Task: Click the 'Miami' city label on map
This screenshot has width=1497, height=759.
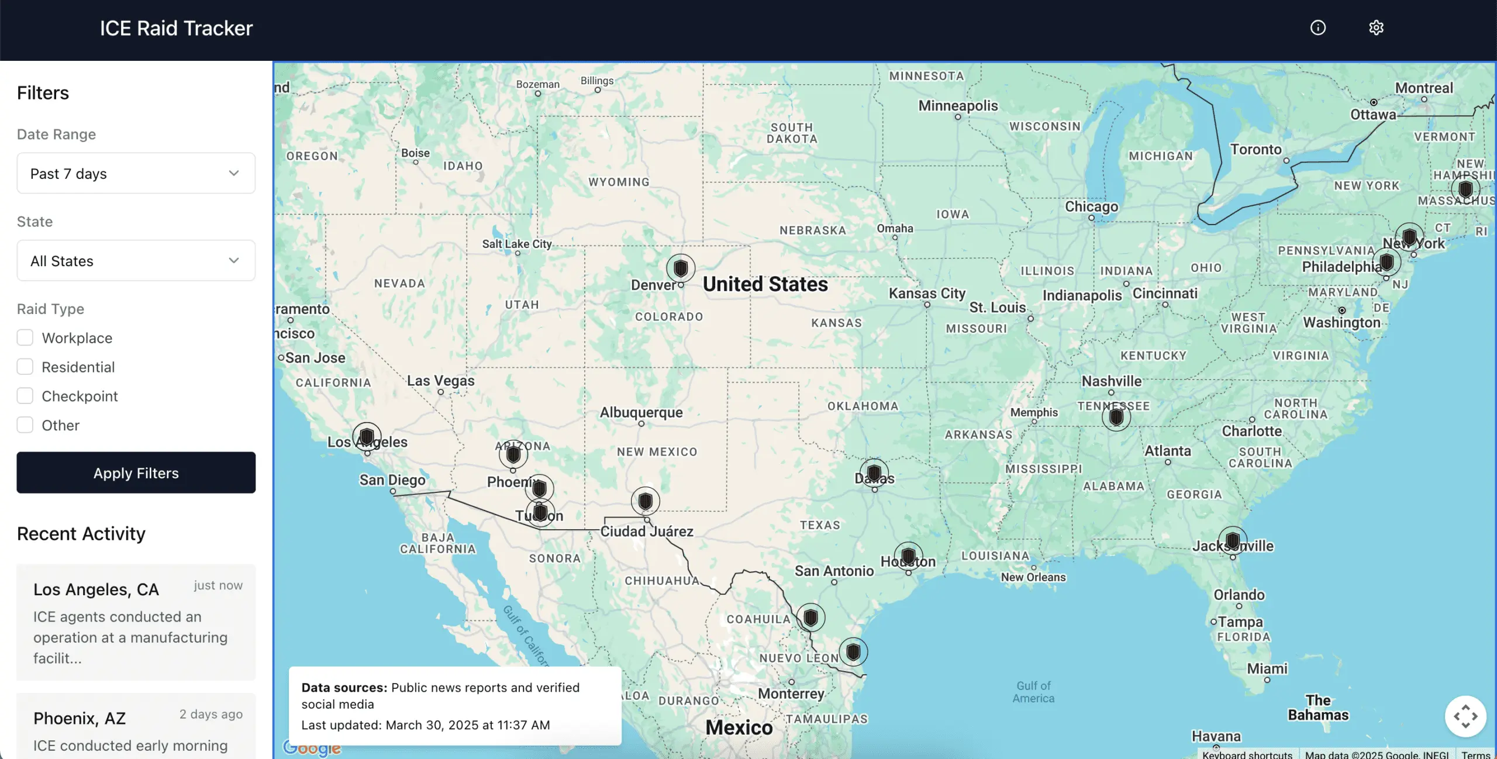Action: 1267,668
